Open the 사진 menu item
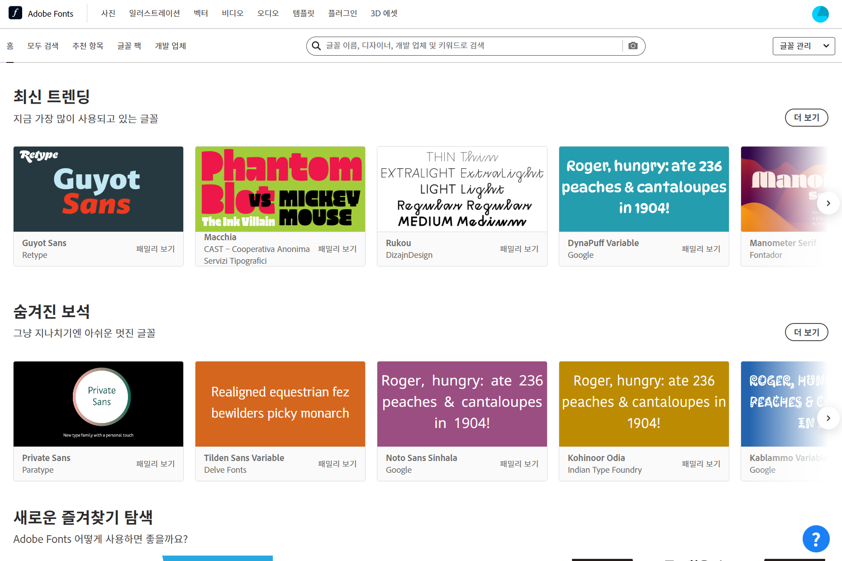Screen dimensions: 842x561 (108, 14)
